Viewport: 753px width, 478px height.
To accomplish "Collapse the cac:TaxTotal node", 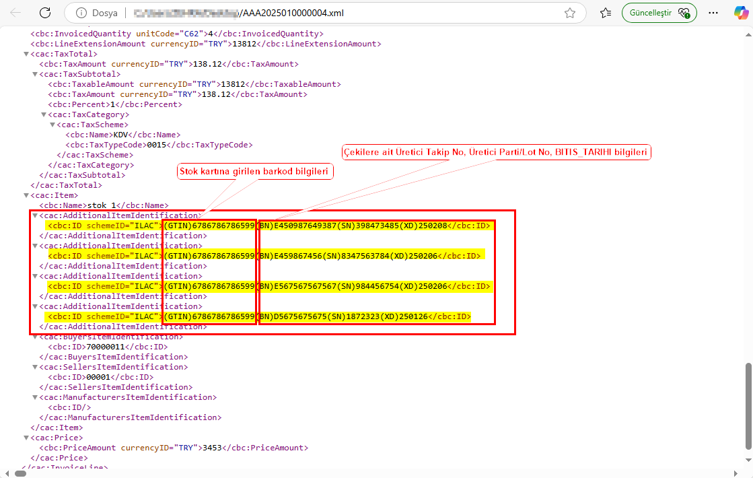I will click(26, 54).
